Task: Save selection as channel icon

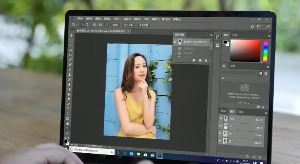Action: (x=247, y=156)
